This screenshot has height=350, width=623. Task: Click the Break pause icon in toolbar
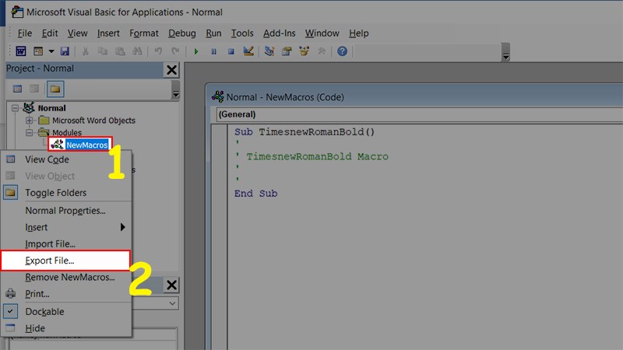(213, 51)
